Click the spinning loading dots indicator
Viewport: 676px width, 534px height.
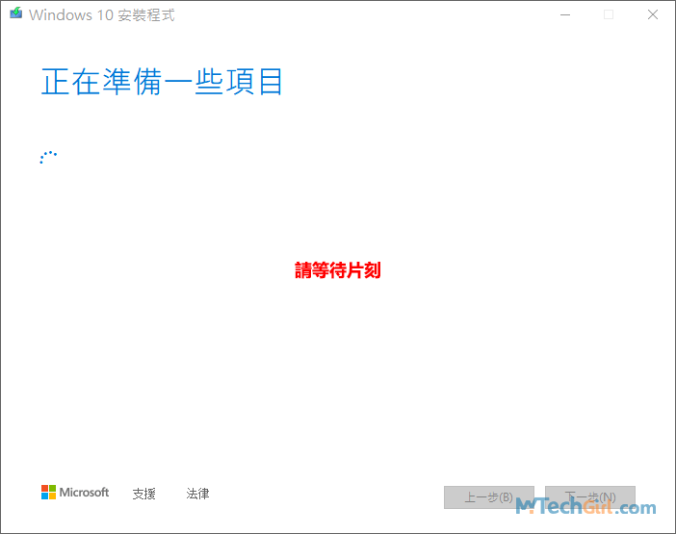48,158
